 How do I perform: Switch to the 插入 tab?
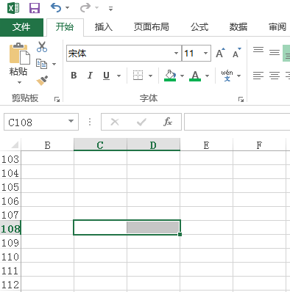[104, 27]
